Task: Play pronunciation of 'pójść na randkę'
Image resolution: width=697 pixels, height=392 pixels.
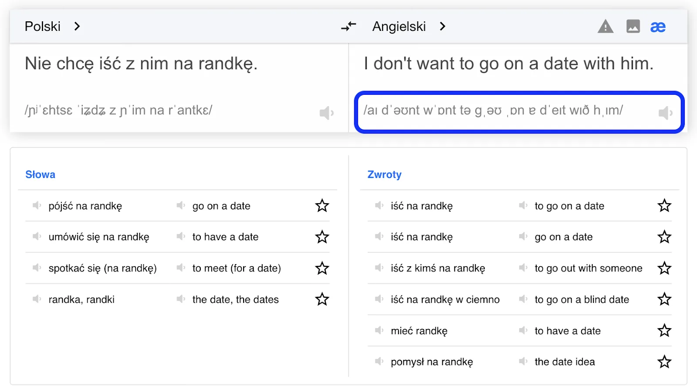Action: point(37,205)
